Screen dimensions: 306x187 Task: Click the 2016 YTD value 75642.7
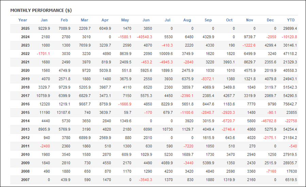[x=290, y=104]
